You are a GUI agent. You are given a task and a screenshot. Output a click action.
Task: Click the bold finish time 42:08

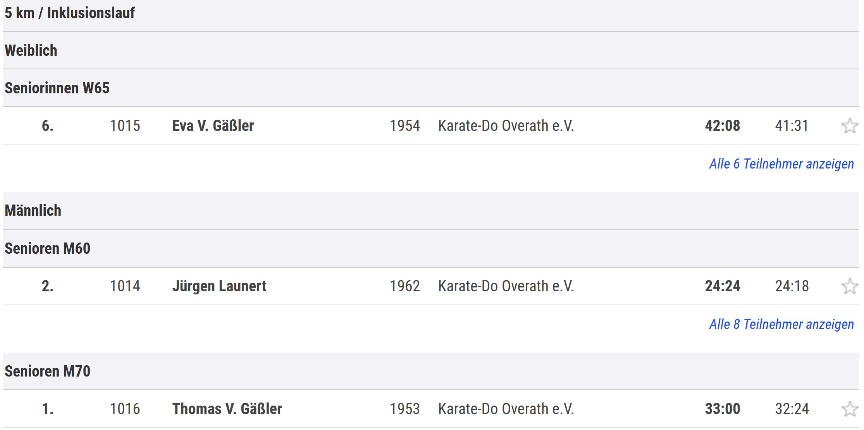[722, 126]
